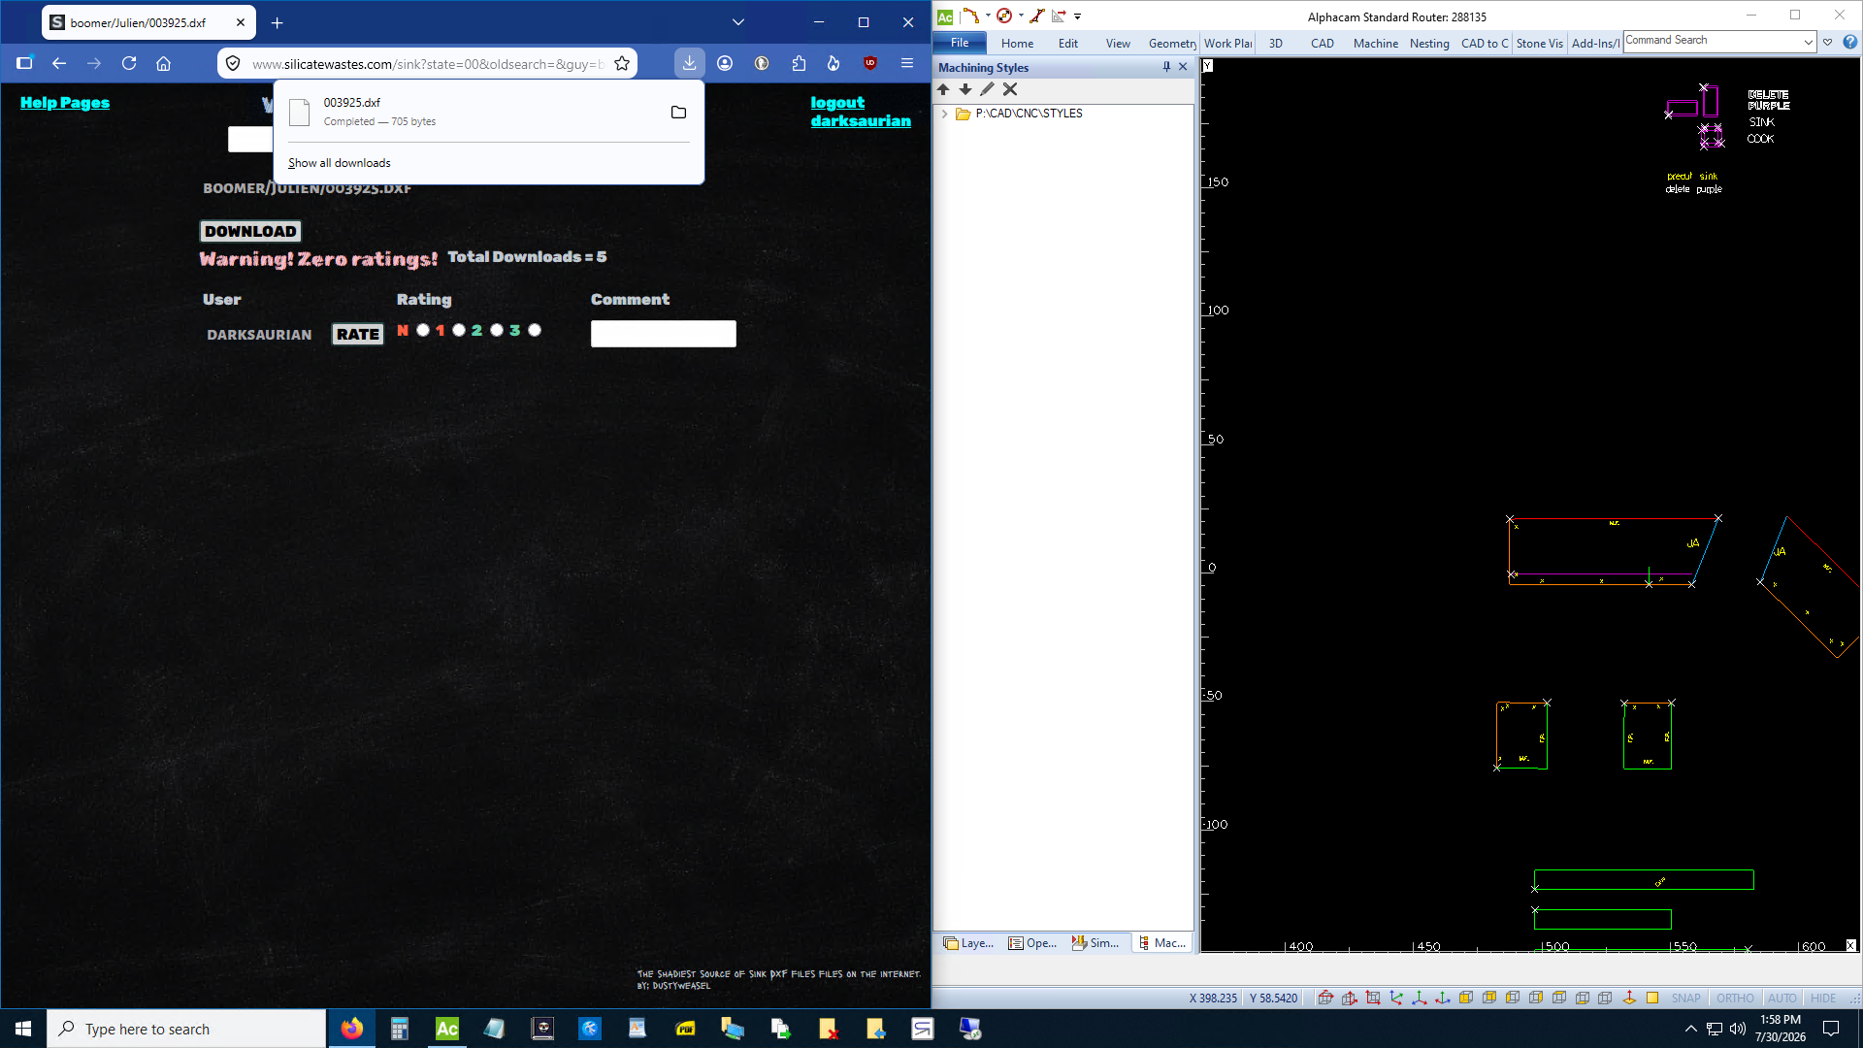
Task: Click the zoom-extents circle icon in Alphacam toolbar
Action: point(1004,16)
